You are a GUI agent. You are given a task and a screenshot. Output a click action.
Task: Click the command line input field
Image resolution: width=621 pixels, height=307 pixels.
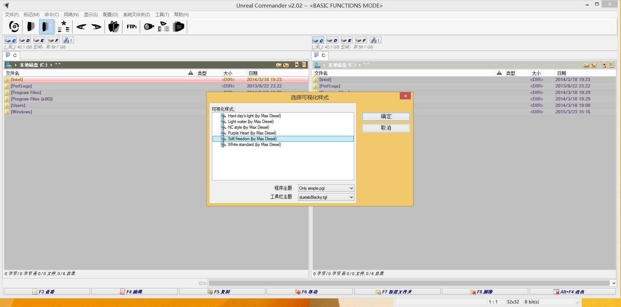409,283
